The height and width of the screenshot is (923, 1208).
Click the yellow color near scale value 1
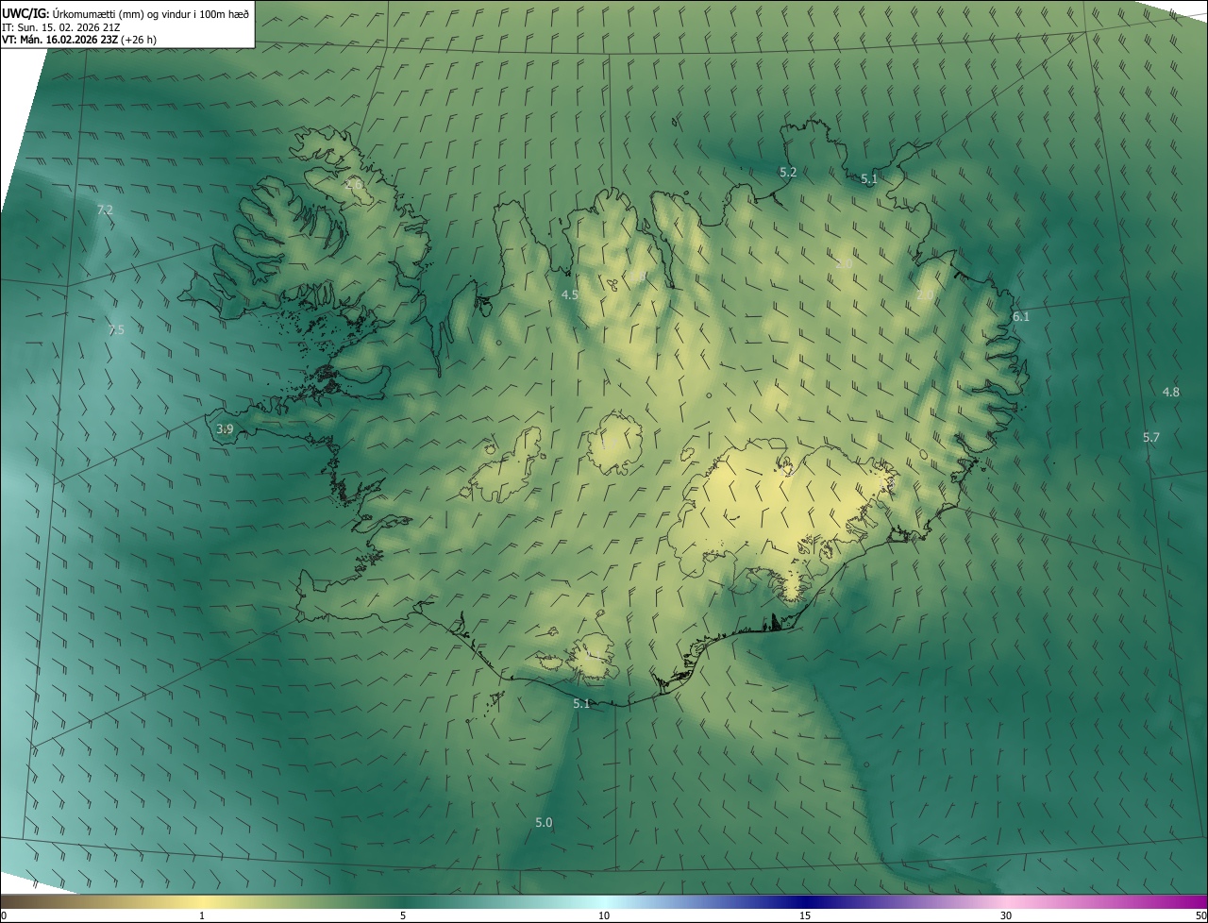click(x=202, y=902)
